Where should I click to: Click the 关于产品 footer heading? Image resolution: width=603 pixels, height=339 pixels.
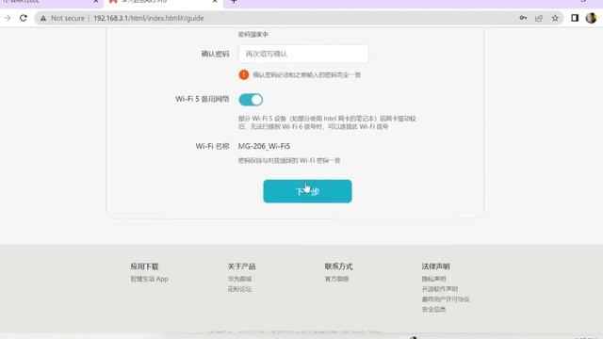click(241, 266)
